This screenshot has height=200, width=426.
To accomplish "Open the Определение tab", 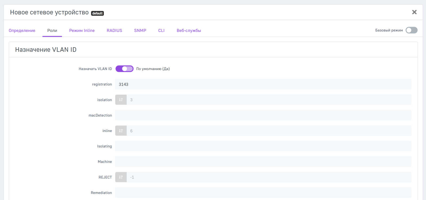I will coord(22,31).
